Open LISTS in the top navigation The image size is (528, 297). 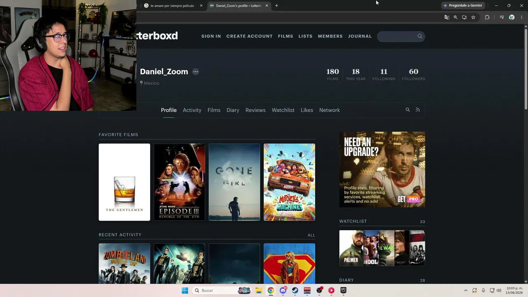[x=306, y=36]
